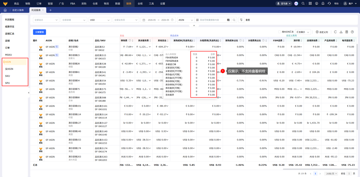The width and height of the screenshot is (360, 177).
Task: Open the 20条/页 page size dropdown
Action: [x=330, y=174]
